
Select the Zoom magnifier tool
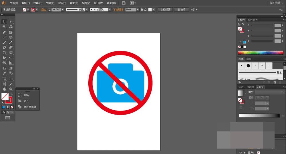point(11,89)
